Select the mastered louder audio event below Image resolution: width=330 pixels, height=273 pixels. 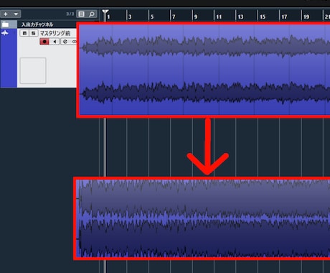pyautogui.click(x=203, y=218)
